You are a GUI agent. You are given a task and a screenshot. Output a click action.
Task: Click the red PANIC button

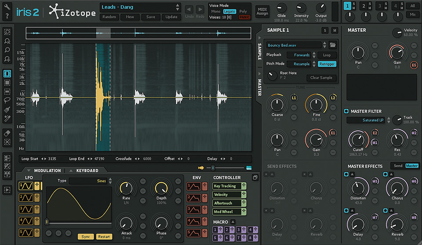point(244,17)
